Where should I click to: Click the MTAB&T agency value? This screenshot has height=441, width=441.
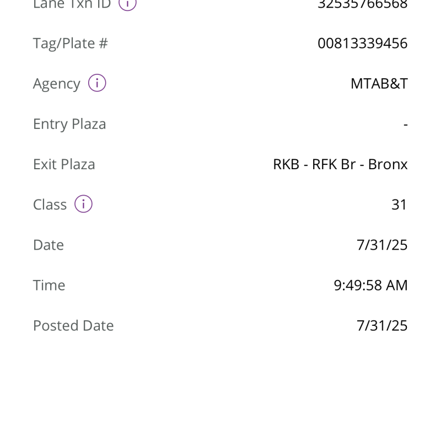point(379,84)
